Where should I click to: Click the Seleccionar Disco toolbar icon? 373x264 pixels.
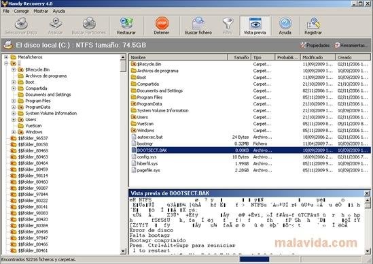[x=21, y=24]
